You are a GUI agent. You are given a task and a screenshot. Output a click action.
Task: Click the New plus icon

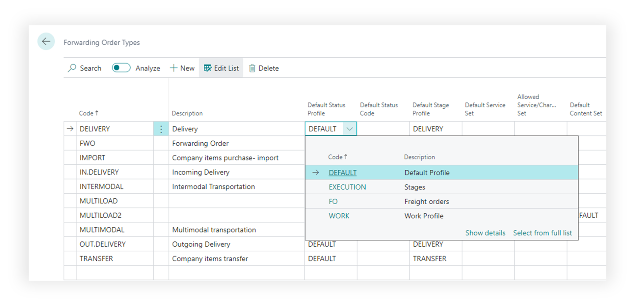coord(173,68)
